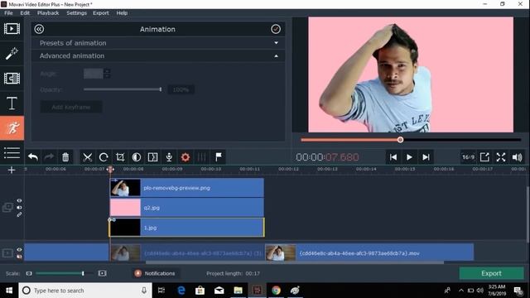Click the Windows Start button
Screen dimensions: 530x298
pyautogui.click(x=9, y=291)
